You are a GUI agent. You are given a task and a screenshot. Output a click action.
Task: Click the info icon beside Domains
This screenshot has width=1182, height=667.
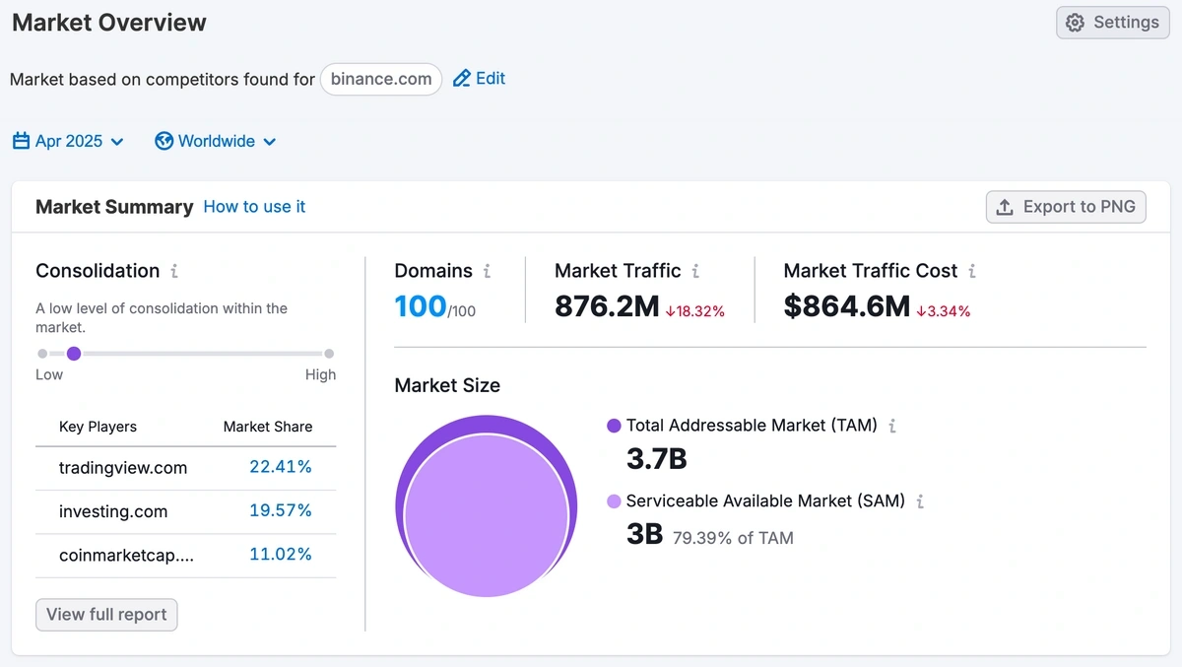(487, 271)
